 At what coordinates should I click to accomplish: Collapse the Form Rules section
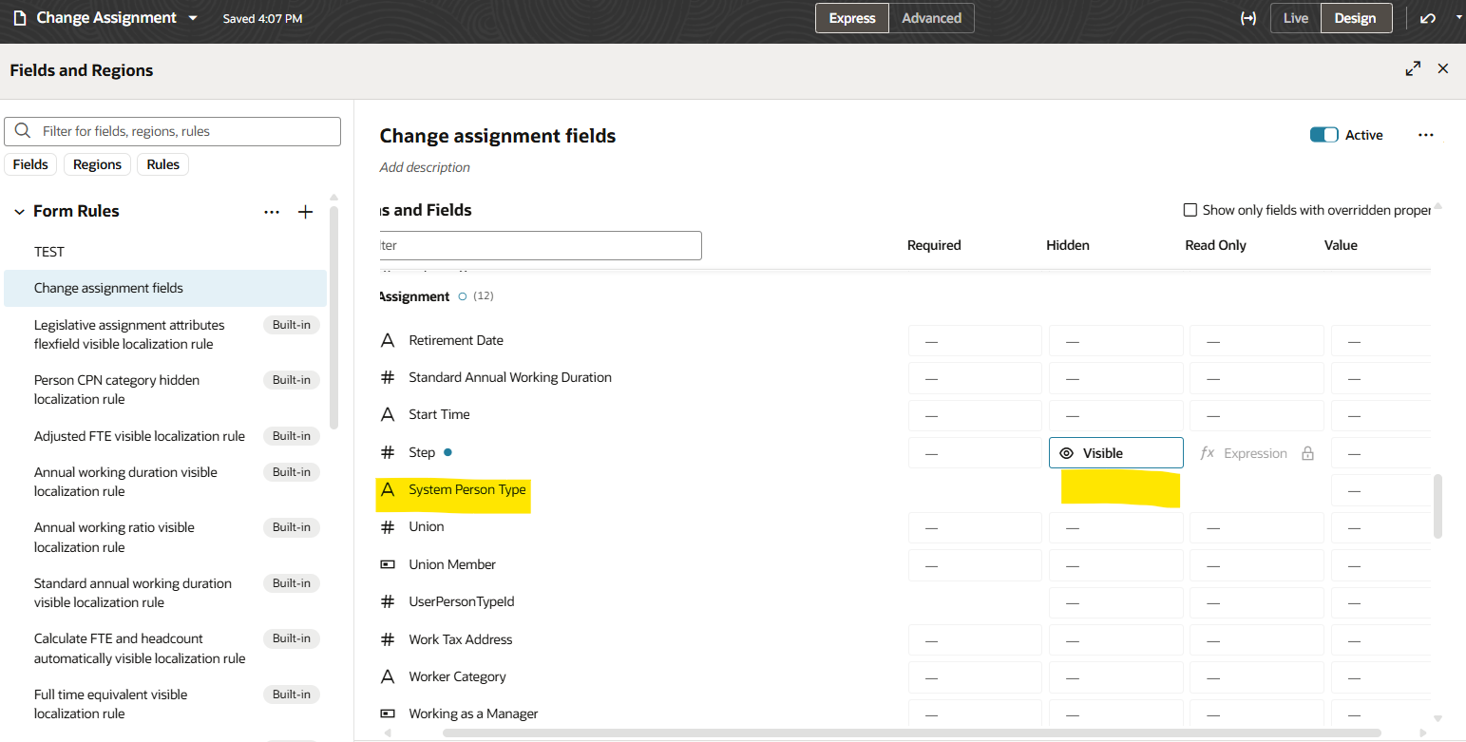coord(19,212)
